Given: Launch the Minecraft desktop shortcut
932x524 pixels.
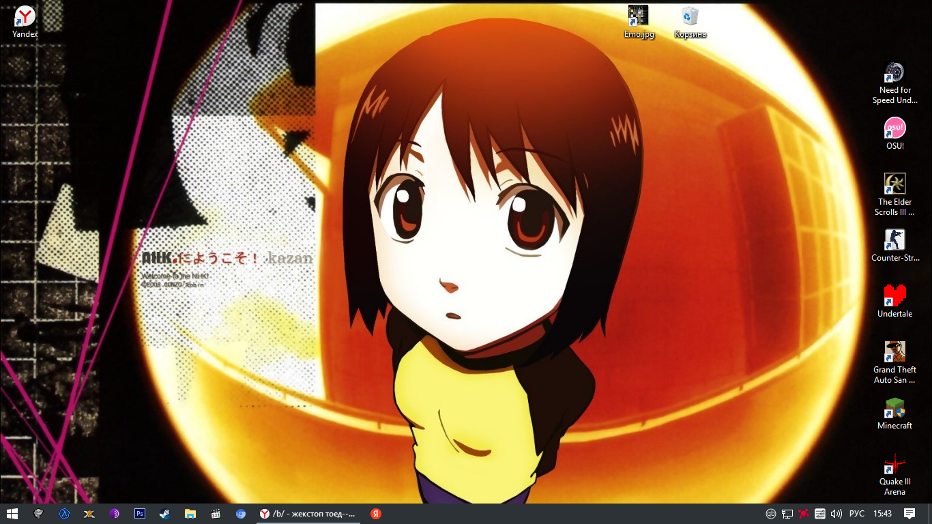Looking at the screenshot, I should click(894, 413).
